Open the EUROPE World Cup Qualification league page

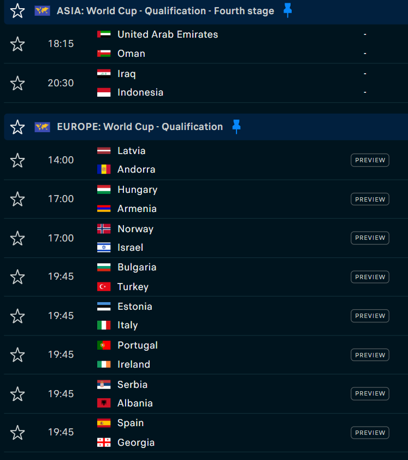coord(140,127)
